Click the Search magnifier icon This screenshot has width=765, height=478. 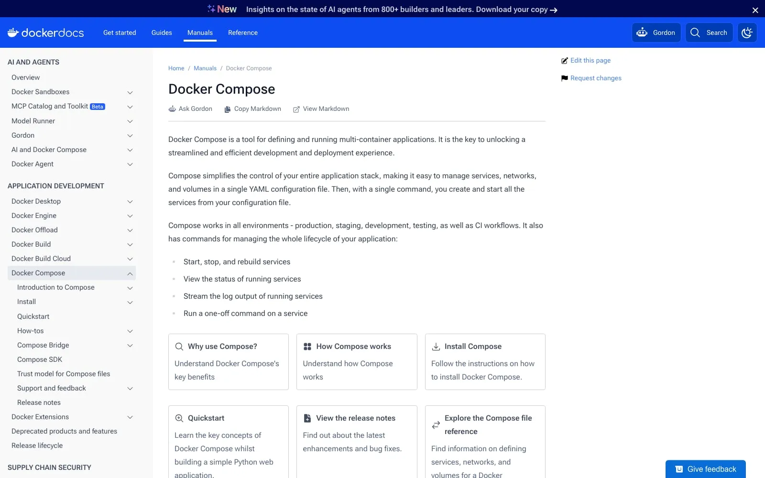pos(695,33)
